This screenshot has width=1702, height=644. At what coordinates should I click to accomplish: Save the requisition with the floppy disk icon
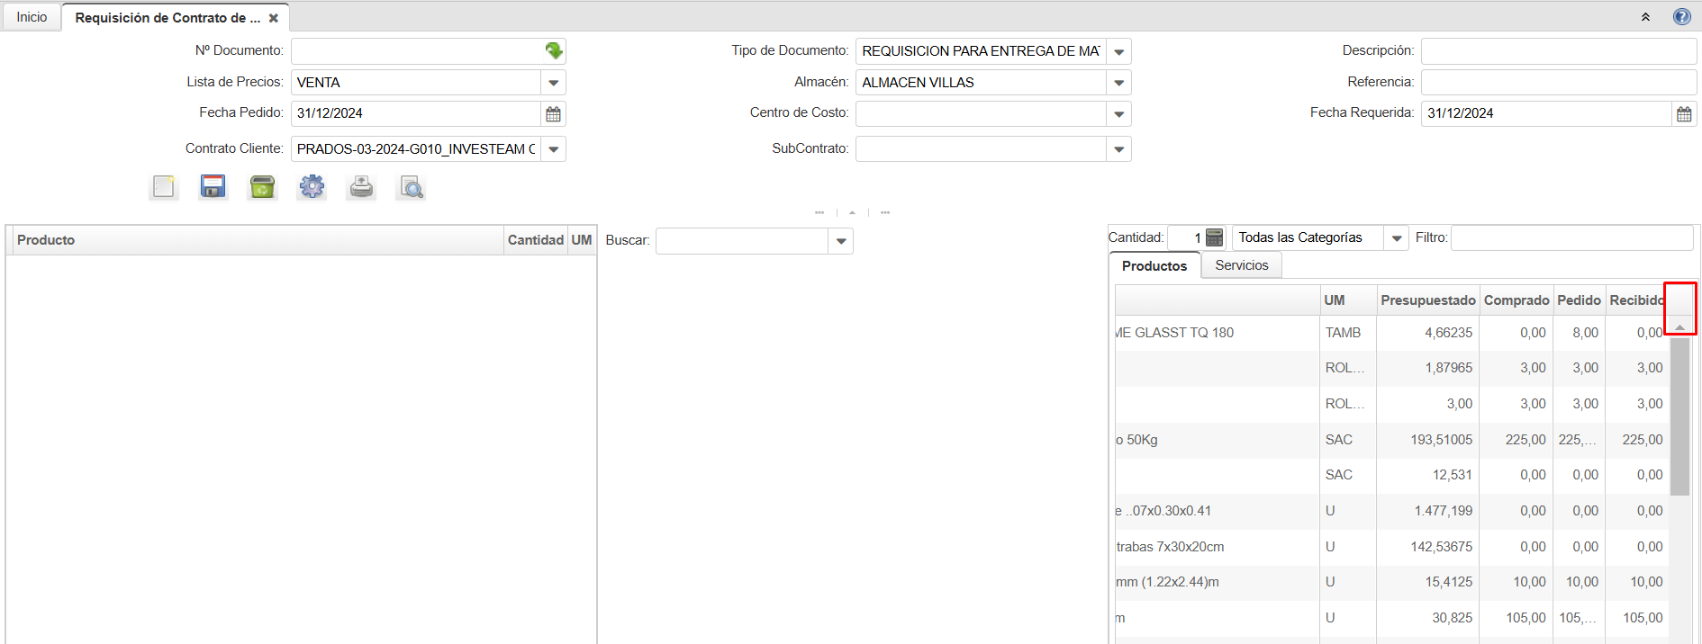213,187
